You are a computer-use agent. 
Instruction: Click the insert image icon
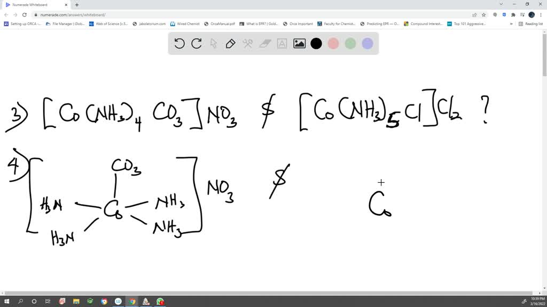tap(299, 44)
